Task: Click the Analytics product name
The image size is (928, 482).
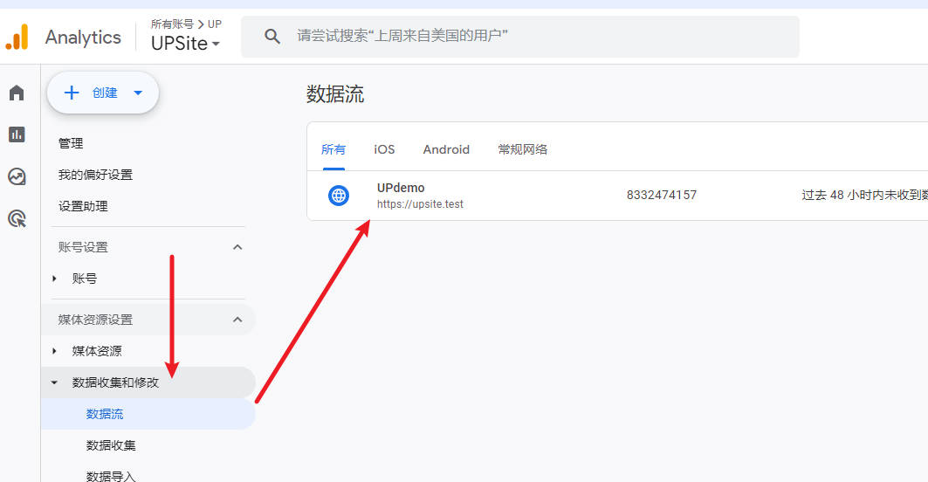Action: 83,38
